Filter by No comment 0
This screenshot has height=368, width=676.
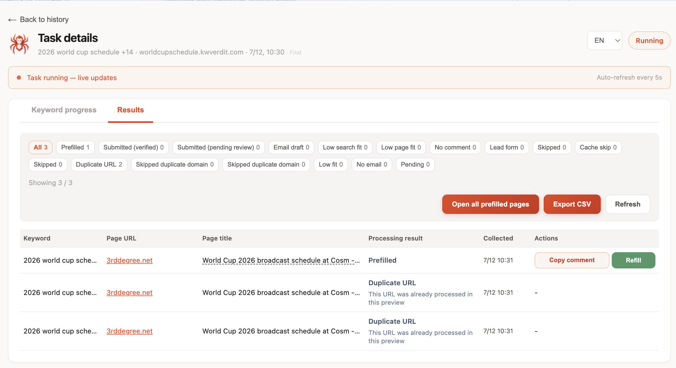[455, 147]
